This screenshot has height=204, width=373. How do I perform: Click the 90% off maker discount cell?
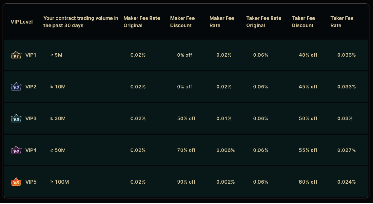click(x=186, y=182)
